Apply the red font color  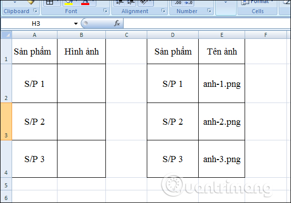coord(85,2)
